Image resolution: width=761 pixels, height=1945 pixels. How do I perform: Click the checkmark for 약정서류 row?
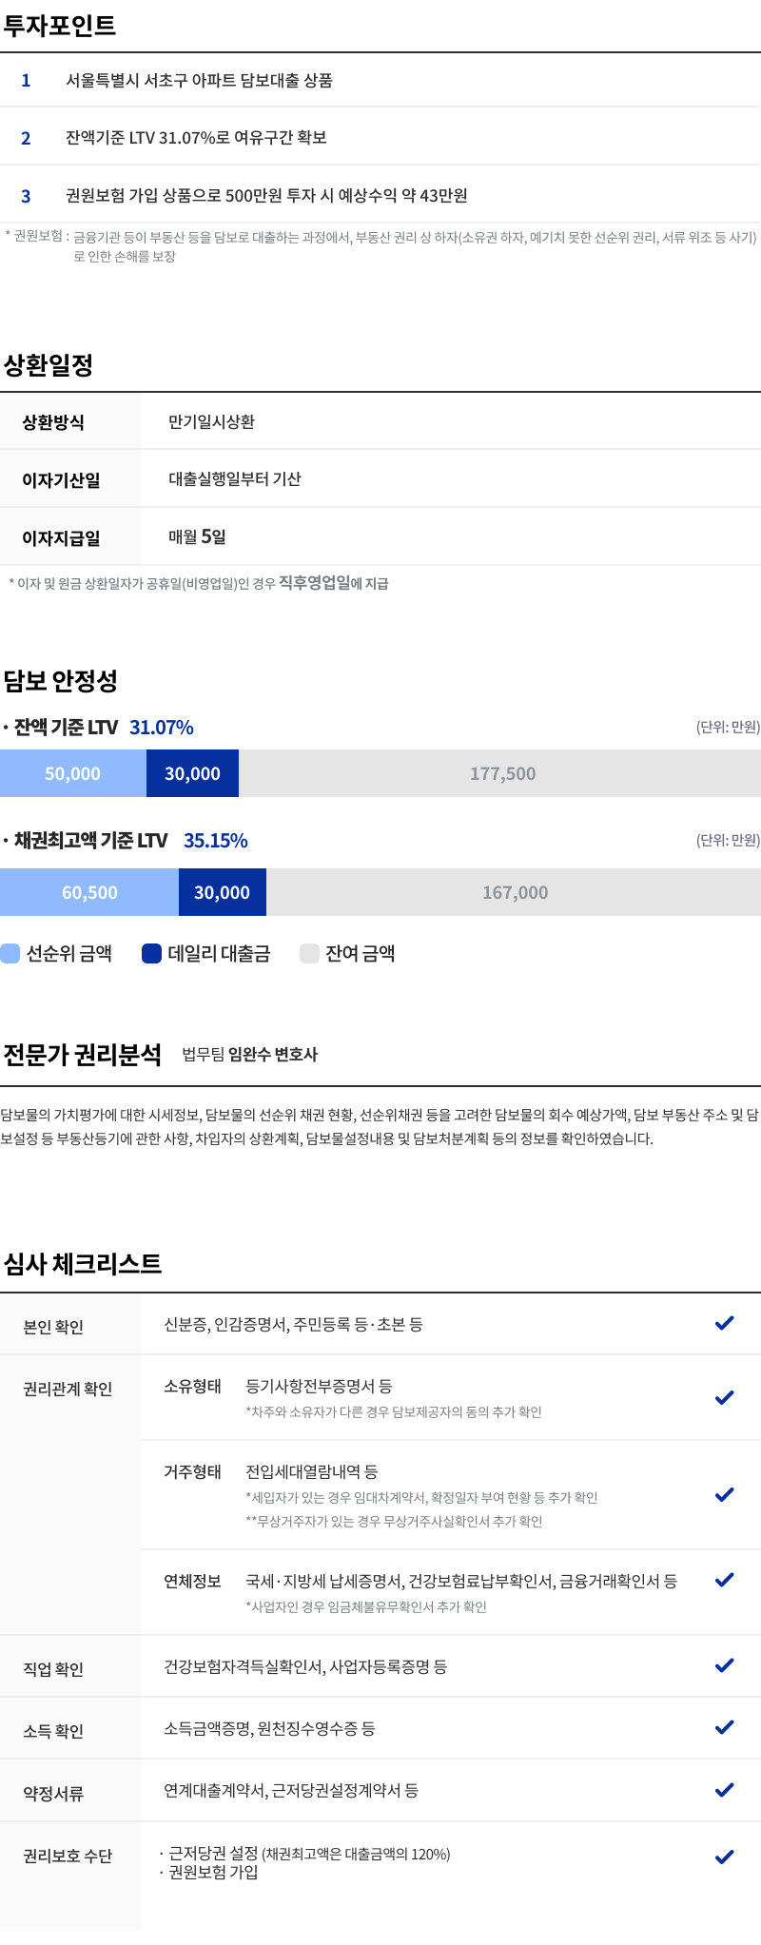click(x=724, y=1789)
